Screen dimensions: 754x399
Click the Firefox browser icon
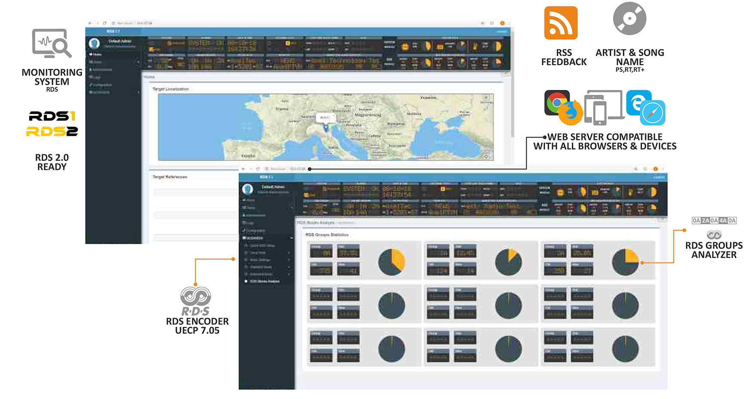(571, 113)
